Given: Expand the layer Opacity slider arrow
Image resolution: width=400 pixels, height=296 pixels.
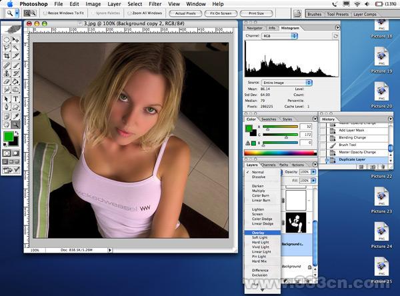Looking at the screenshot, I should [313, 172].
